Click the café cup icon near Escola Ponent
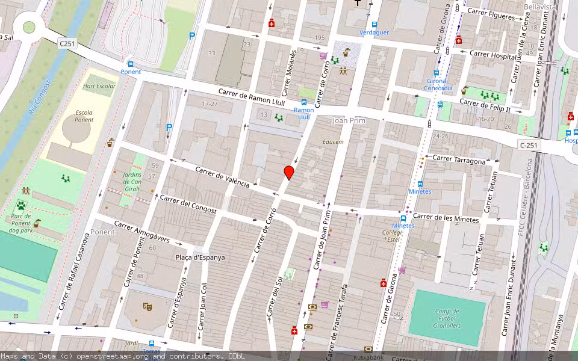This screenshot has height=361, width=578. (110, 143)
